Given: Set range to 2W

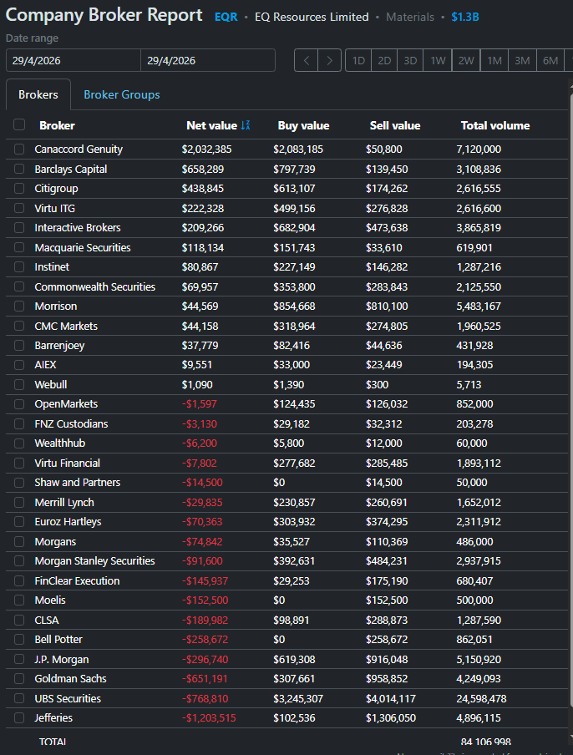Looking at the screenshot, I should tap(466, 61).
